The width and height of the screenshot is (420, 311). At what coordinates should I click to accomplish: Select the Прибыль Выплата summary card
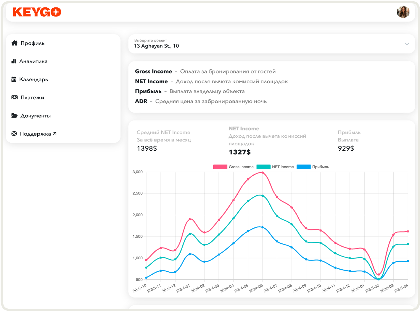349,140
